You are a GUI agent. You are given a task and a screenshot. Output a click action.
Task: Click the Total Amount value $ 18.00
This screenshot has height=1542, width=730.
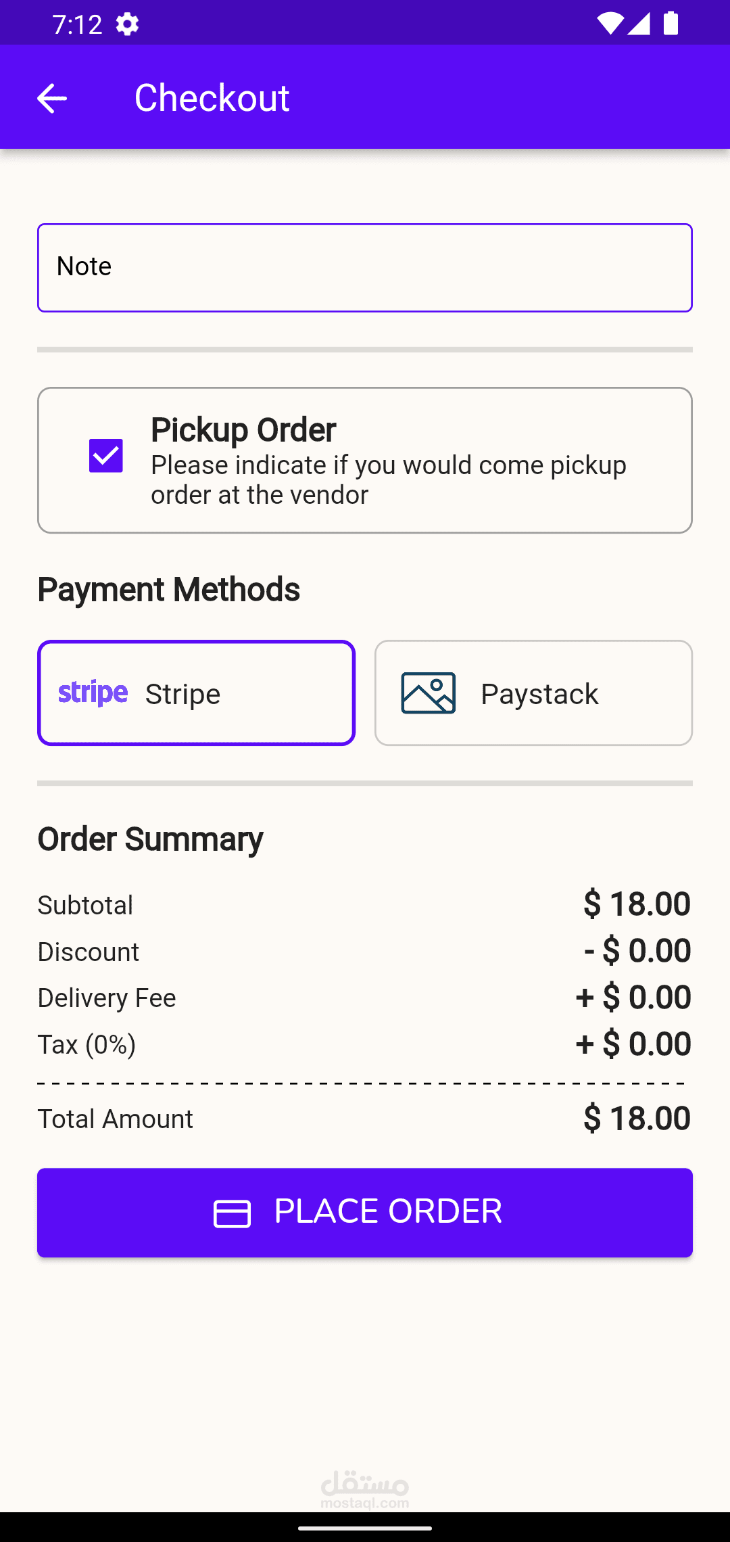[x=637, y=1119]
